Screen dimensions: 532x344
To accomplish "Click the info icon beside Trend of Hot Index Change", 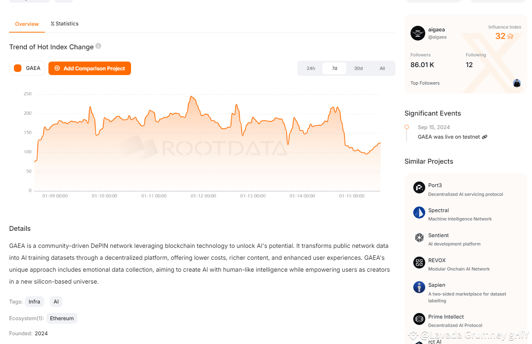I will pyautogui.click(x=98, y=46).
